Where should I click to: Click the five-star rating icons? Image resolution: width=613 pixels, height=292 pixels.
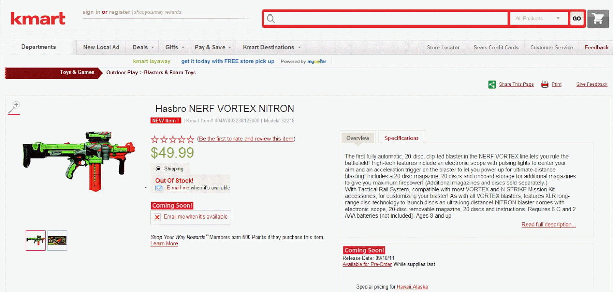(x=172, y=139)
